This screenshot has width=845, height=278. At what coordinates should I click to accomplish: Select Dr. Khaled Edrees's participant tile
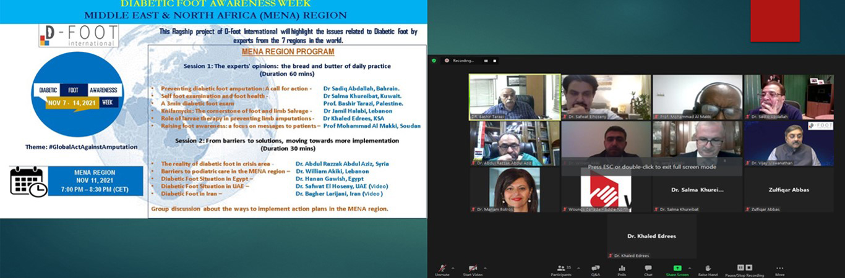[x=651, y=237]
